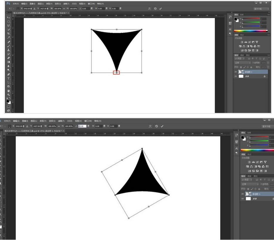274x240 pixels.
Task: Hide 背景 layer in upper Layers panel
Action: coord(236,76)
